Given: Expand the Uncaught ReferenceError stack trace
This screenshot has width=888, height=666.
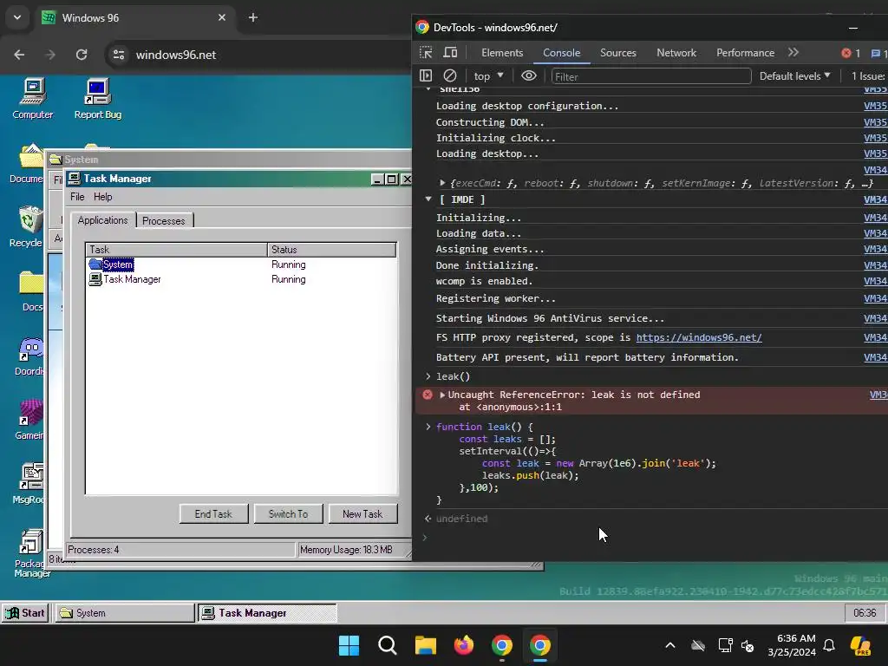Looking at the screenshot, I should [443, 395].
